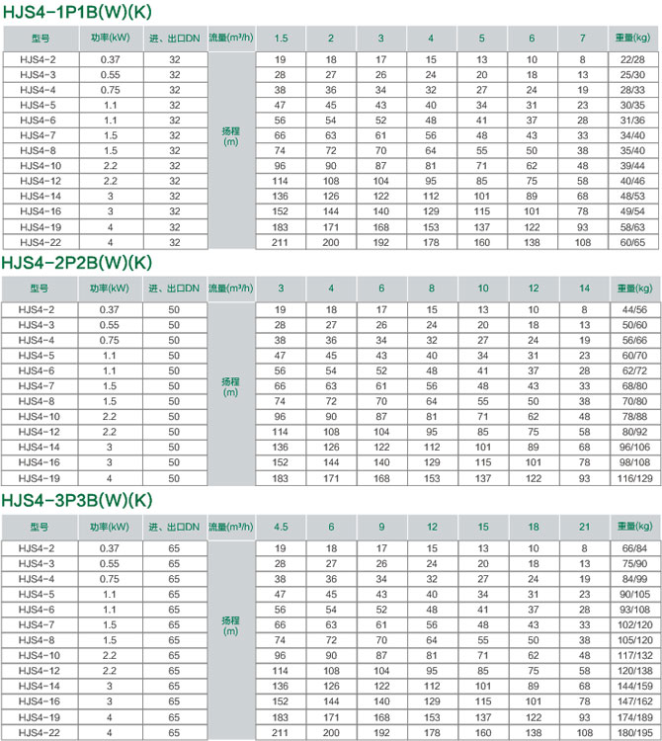Select weight cell 30/35
The height and width of the screenshot is (741, 662).
(x=632, y=105)
